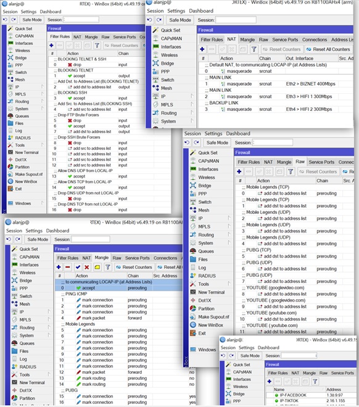The width and height of the screenshot is (359, 407).
Task: Click Reset All Counters in NAT window
Action: click(328, 49)
